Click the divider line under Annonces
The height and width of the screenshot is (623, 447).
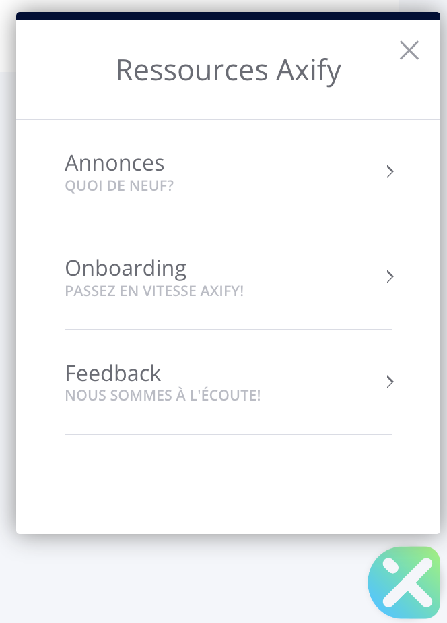228,225
